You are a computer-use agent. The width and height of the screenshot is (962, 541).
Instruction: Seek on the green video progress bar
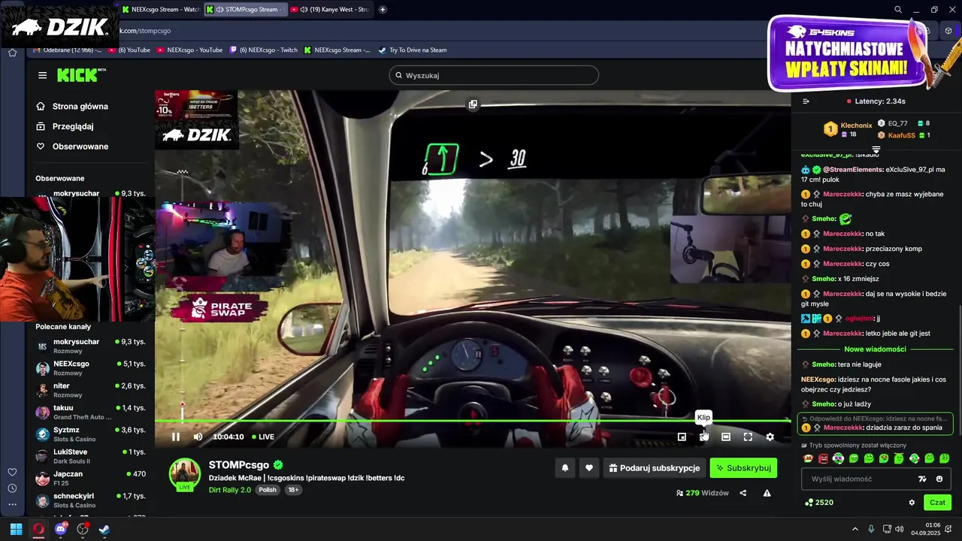[473, 421]
